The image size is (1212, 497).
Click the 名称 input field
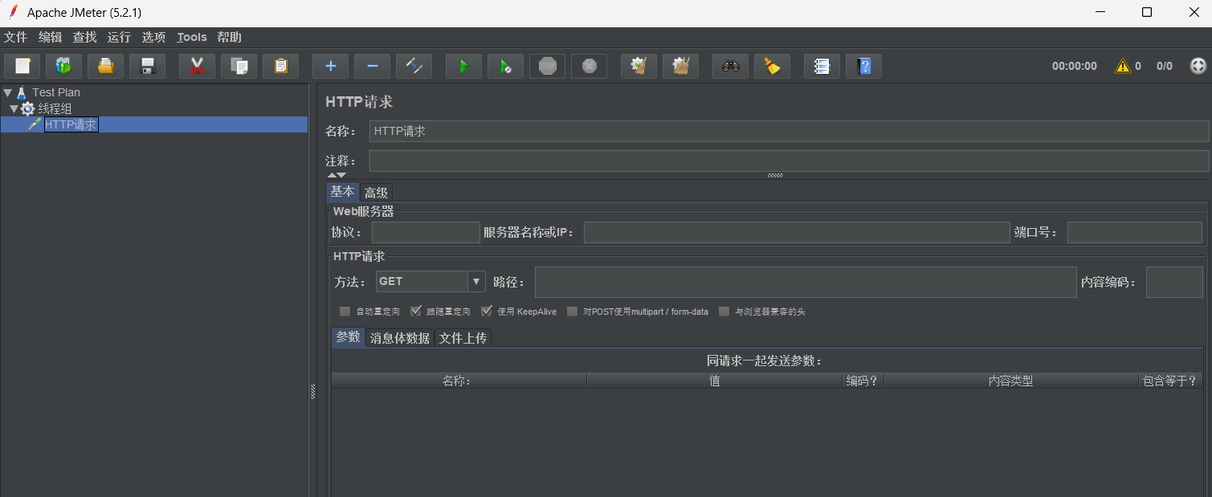789,131
